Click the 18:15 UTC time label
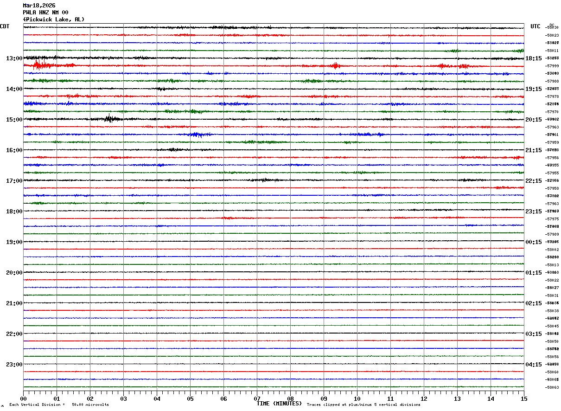This screenshot has height=411, width=561. (534, 58)
